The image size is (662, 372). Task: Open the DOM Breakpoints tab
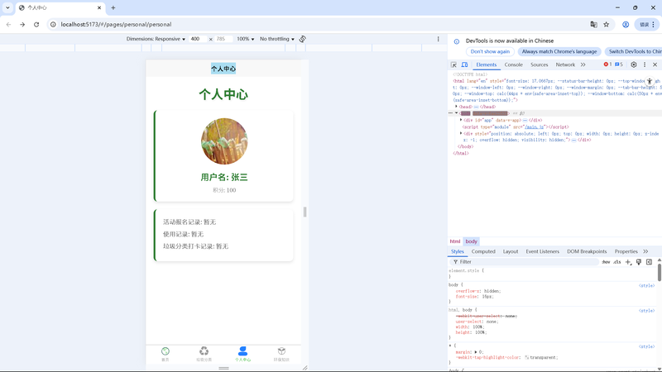pyautogui.click(x=587, y=251)
